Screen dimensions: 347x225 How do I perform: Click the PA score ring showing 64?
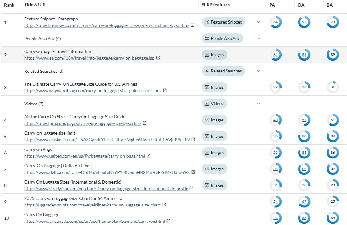click(276, 22)
